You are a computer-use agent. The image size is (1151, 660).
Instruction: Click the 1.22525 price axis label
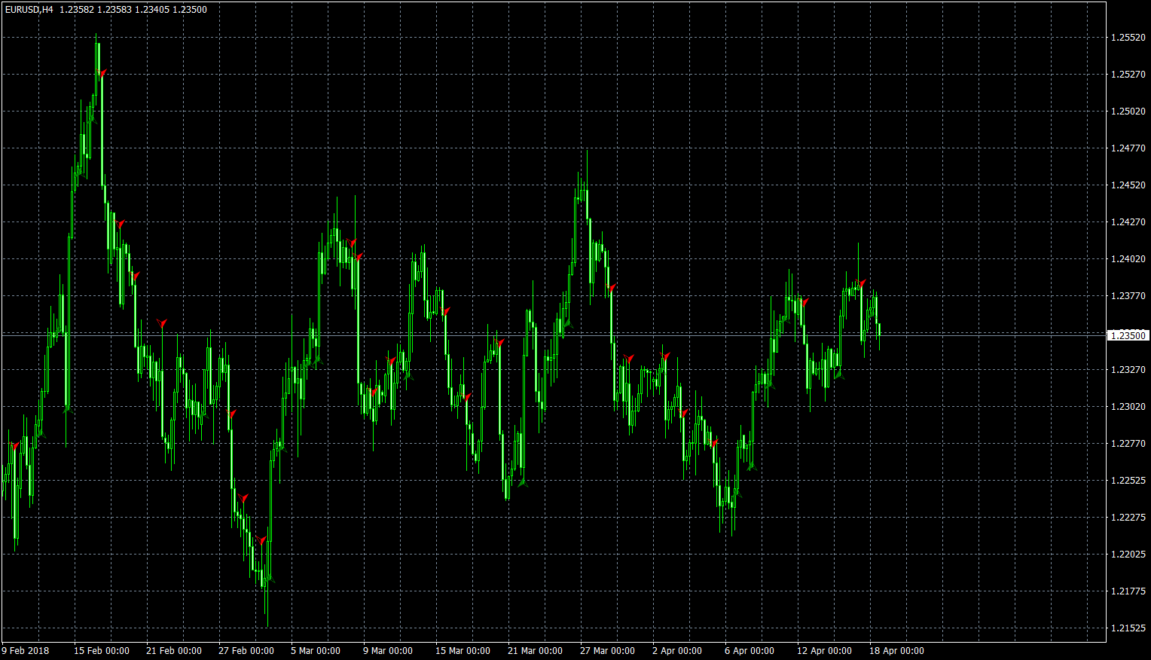tap(1128, 481)
